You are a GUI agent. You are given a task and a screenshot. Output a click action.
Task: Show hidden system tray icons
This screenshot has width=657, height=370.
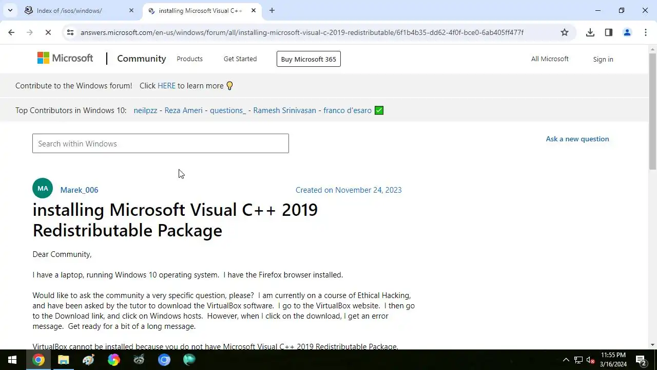(x=566, y=360)
